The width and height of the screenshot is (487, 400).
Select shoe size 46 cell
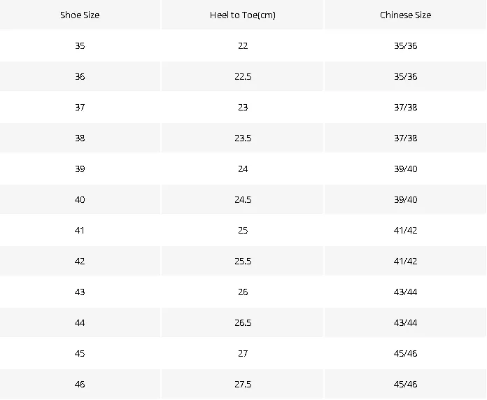tap(80, 384)
